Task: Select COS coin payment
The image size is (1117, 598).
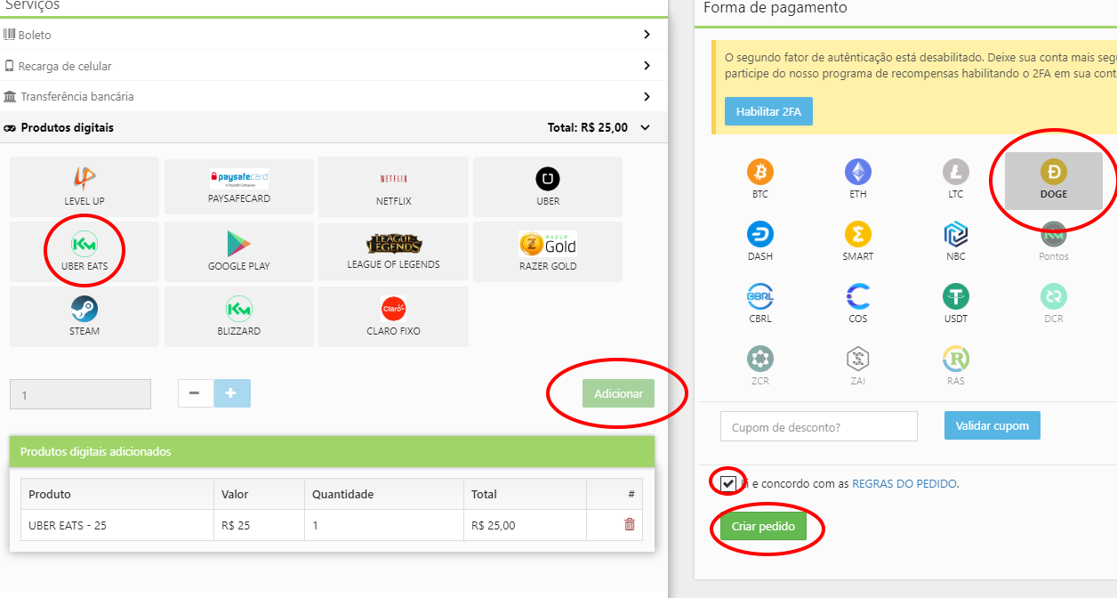Action: 858,303
